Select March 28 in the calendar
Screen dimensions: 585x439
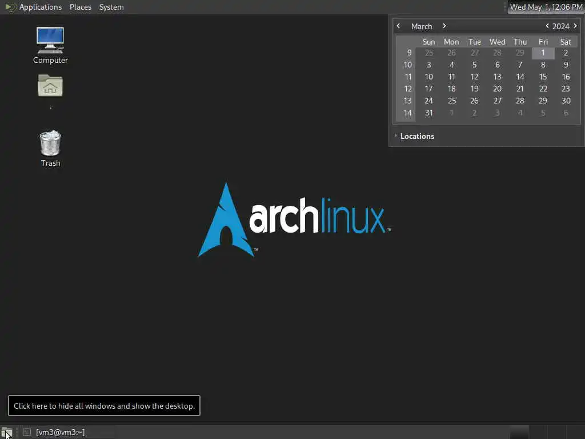tap(520, 101)
